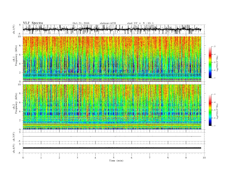Click the "3" tick on the Time axis
Image resolution: width=230 pixels, height=177 pixels.
pyautogui.click(x=77, y=158)
